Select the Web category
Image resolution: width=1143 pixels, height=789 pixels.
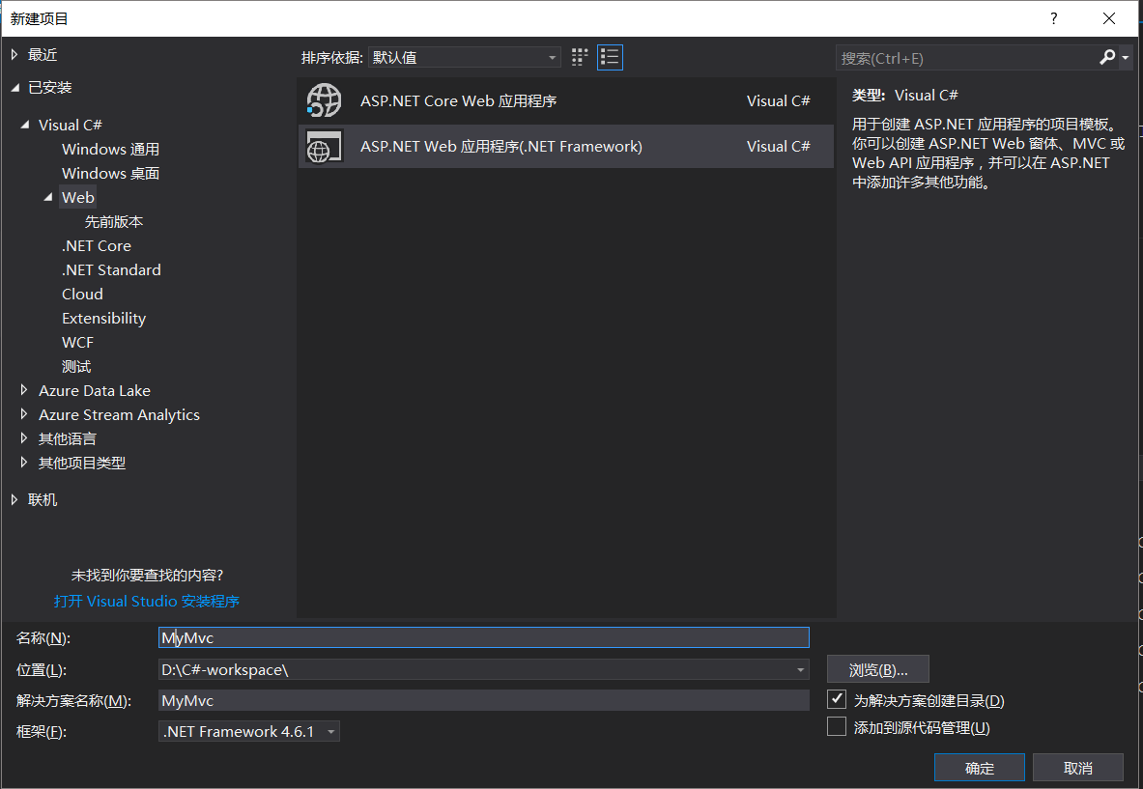click(78, 197)
